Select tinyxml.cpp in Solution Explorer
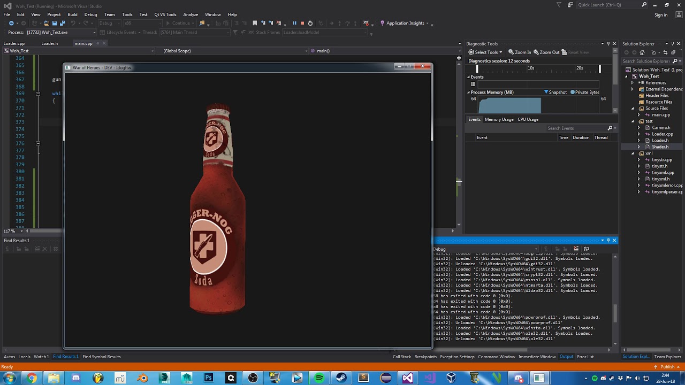 [663, 173]
